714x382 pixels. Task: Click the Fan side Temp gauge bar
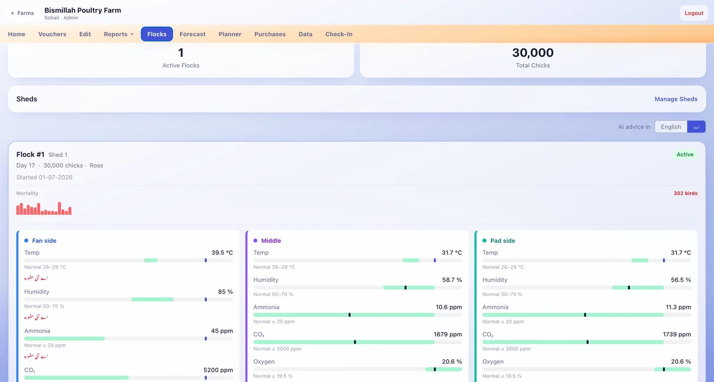pos(129,260)
